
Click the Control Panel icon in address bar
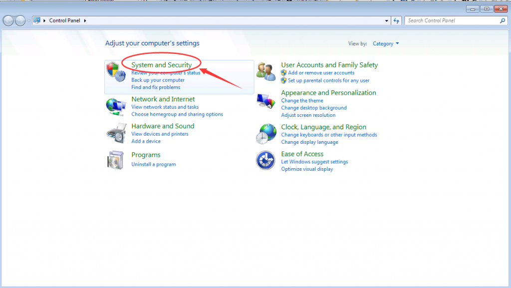[x=37, y=20]
